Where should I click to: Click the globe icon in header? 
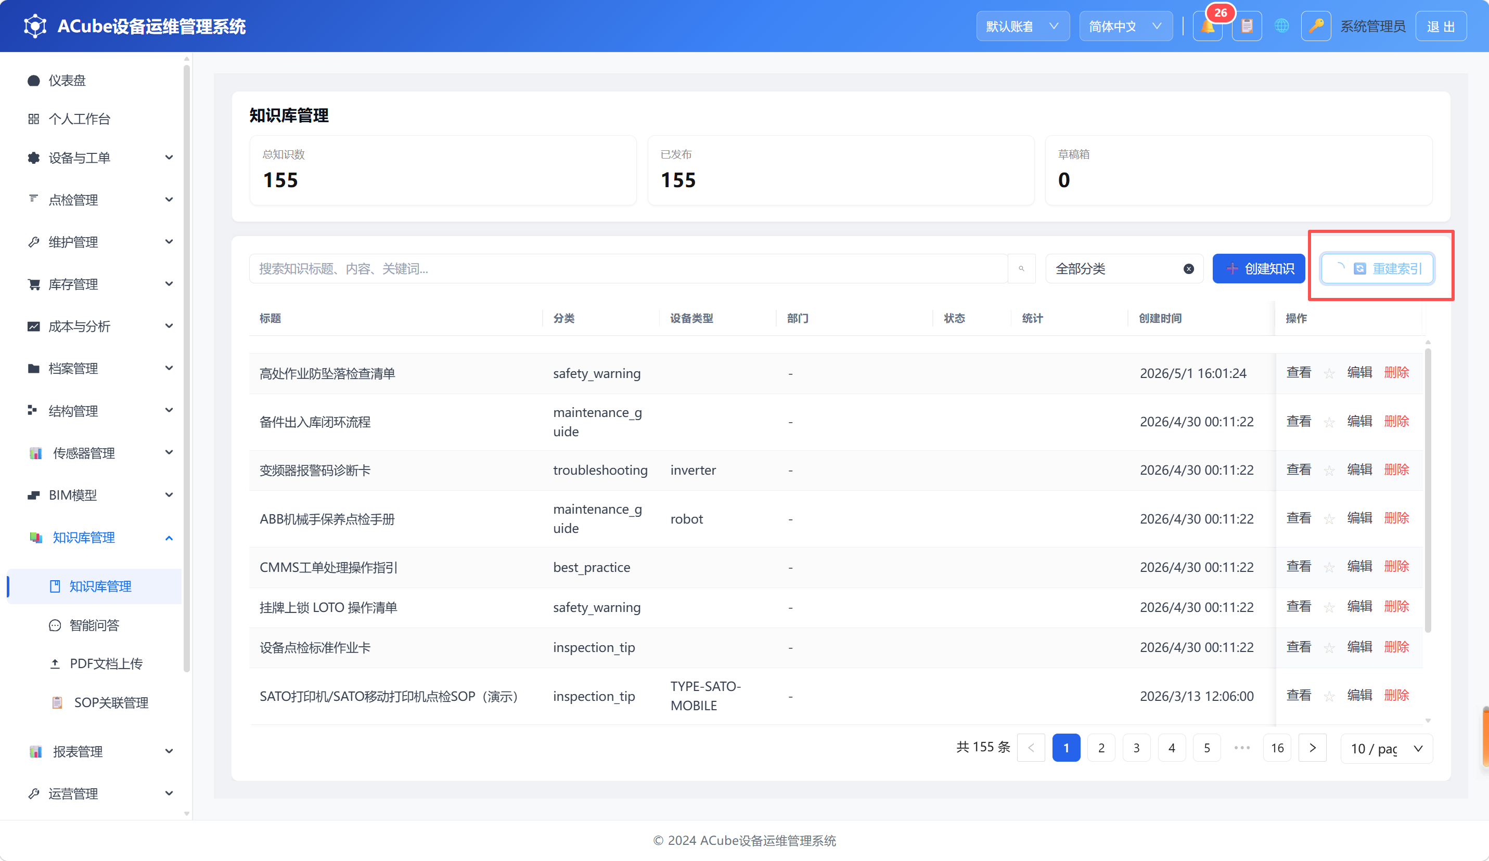point(1281,26)
